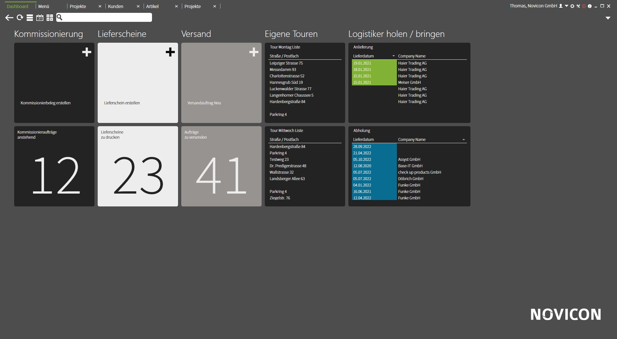Launch the calculator icon in the toolbar
Image resolution: width=617 pixels, height=339 pixels.
point(50,18)
